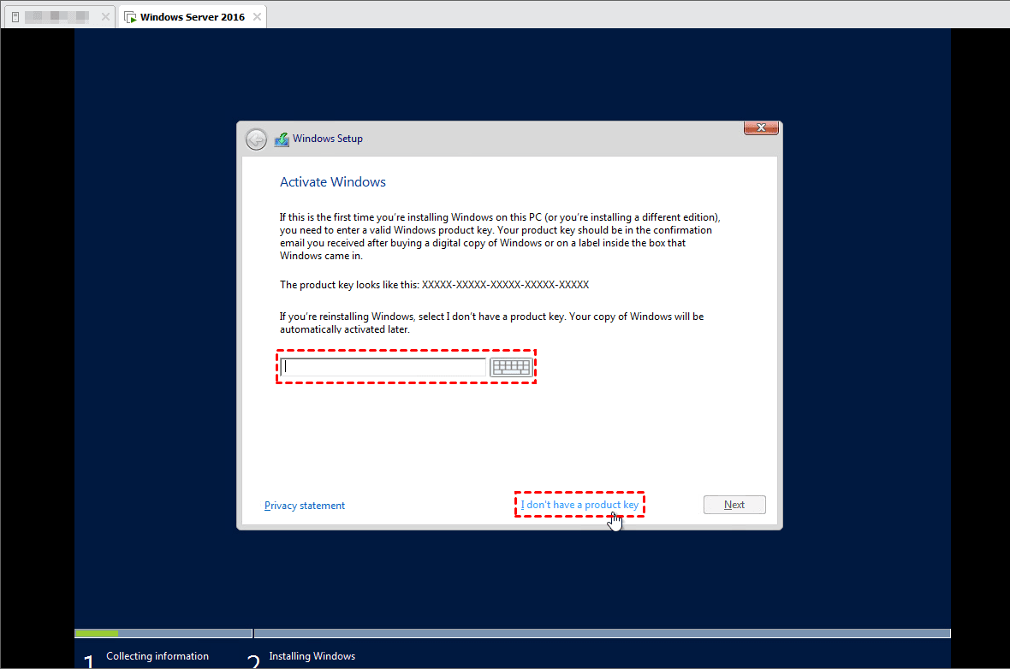This screenshot has width=1010, height=669.
Task: Close the blurred first tab
Action: [105, 17]
